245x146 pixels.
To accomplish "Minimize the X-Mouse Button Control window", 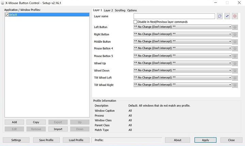I will 215,3.
